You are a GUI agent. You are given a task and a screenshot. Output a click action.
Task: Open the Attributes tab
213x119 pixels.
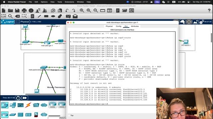tap(135, 26)
